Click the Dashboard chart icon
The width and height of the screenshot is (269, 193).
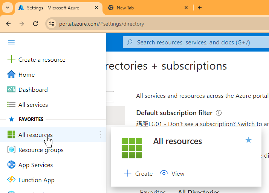point(11,90)
